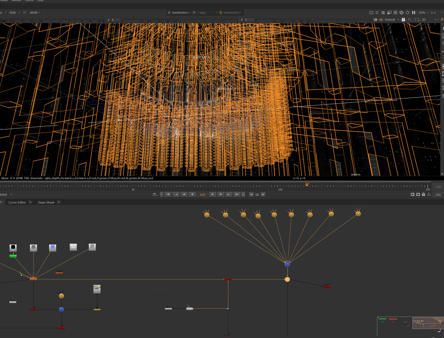Viewport: 444px width, 338px height.
Task: Jump to the first frame button
Action: pos(168,195)
